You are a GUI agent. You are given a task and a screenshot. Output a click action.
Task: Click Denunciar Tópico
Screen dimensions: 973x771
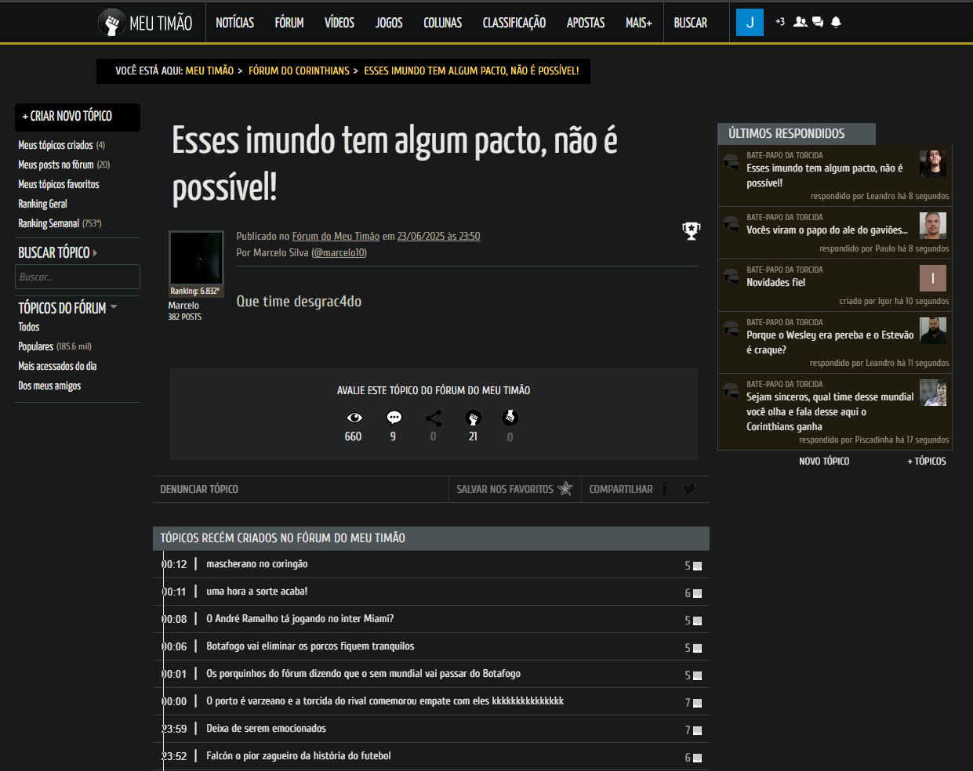[199, 489]
